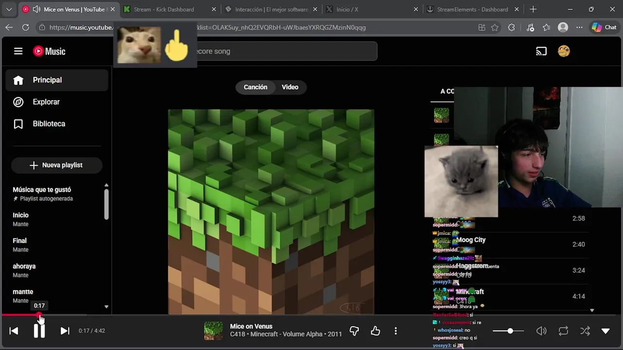Toggle repeat mode

tap(564, 331)
